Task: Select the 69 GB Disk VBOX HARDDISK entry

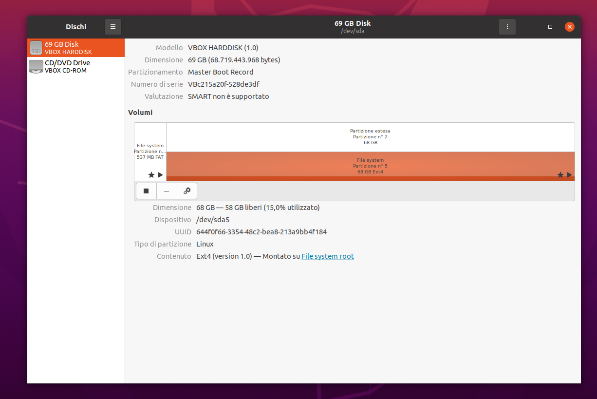Action: tap(76, 48)
